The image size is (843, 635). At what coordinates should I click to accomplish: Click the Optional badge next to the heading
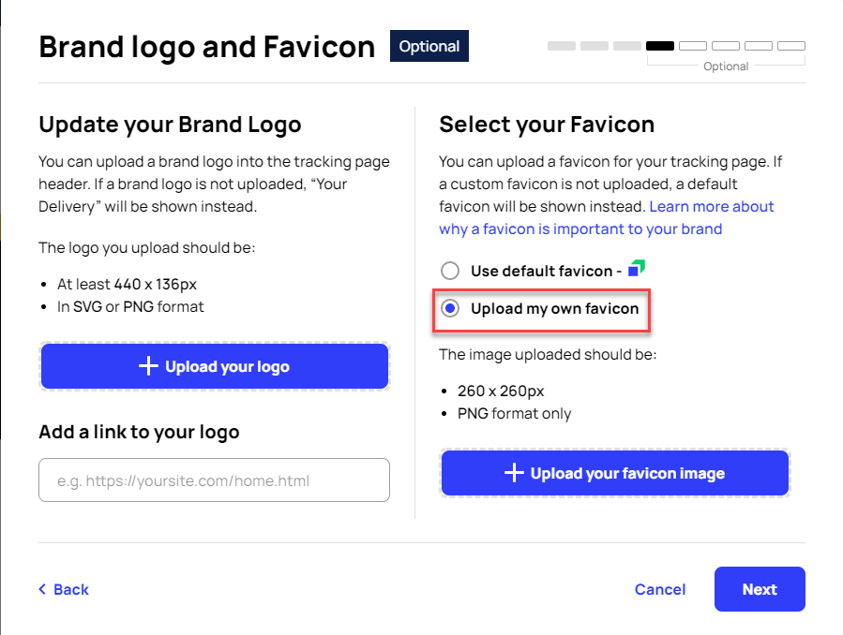click(429, 45)
